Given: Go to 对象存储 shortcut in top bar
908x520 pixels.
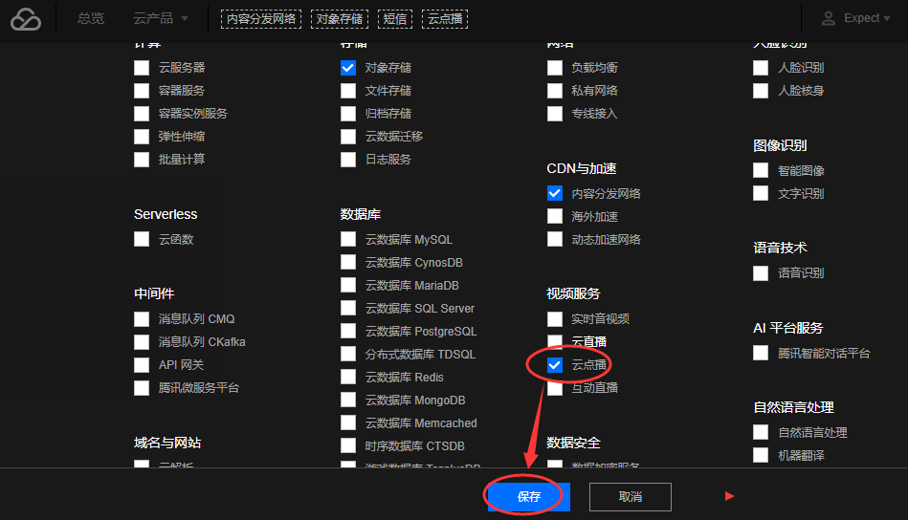Looking at the screenshot, I should 340,19.
